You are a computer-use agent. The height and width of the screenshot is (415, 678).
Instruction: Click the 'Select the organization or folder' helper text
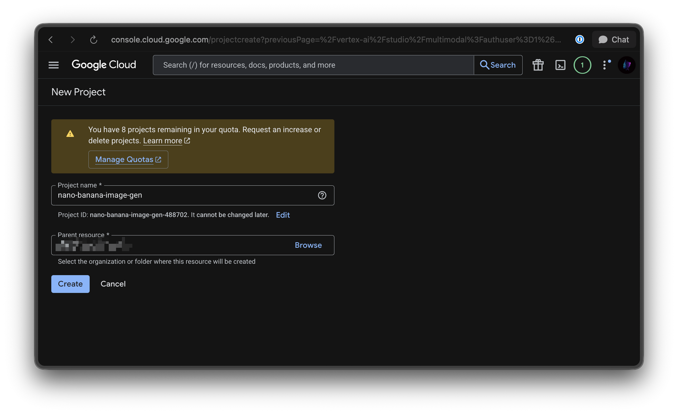pyautogui.click(x=157, y=262)
